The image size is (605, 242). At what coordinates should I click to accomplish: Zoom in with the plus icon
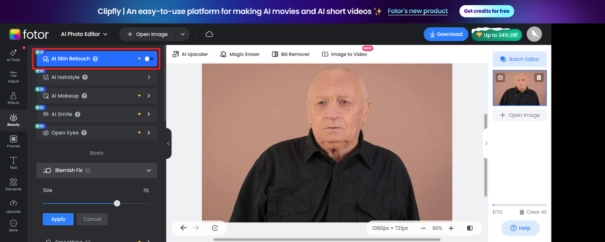pyautogui.click(x=451, y=228)
